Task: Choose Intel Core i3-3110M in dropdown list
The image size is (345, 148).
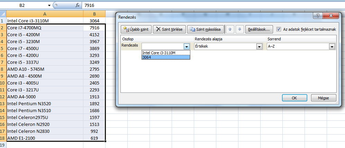Action: [x=166, y=53]
